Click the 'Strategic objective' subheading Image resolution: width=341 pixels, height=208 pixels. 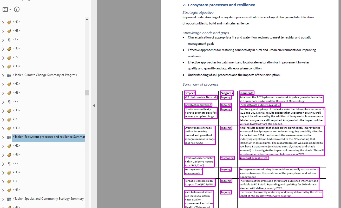click(x=198, y=12)
